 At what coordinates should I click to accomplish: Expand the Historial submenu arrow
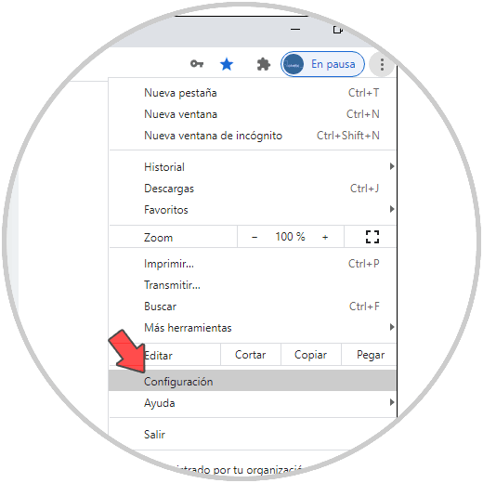pos(392,166)
